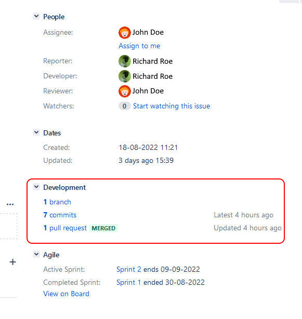This screenshot has width=302, height=319.
Task: Collapse the People section
Action: coord(36,16)
